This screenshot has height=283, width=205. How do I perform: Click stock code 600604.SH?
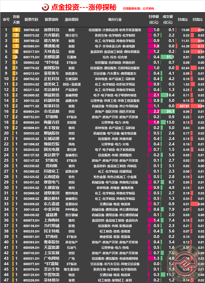[31, 111]
